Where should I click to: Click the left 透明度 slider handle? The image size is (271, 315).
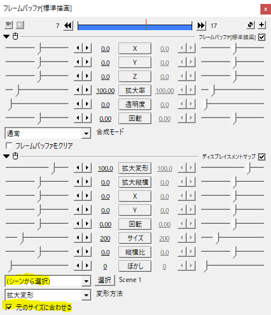pyautogui.click(x=9, y=104)
